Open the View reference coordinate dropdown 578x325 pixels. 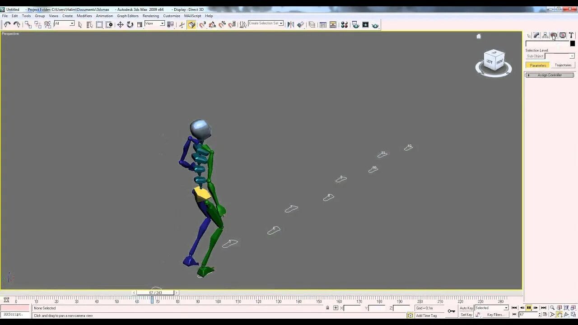155,23
